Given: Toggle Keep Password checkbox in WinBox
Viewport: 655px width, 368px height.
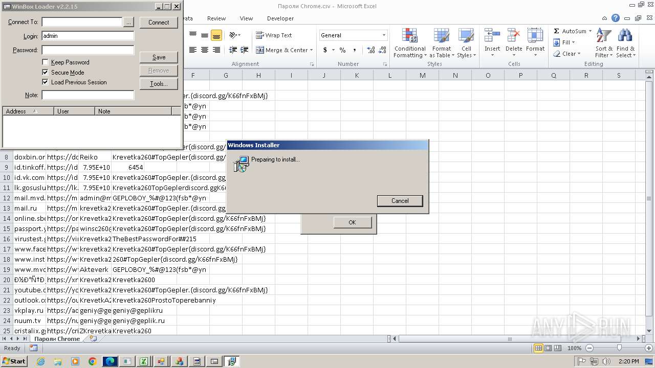Looking at the screenshot, I should tap(45, 62).
